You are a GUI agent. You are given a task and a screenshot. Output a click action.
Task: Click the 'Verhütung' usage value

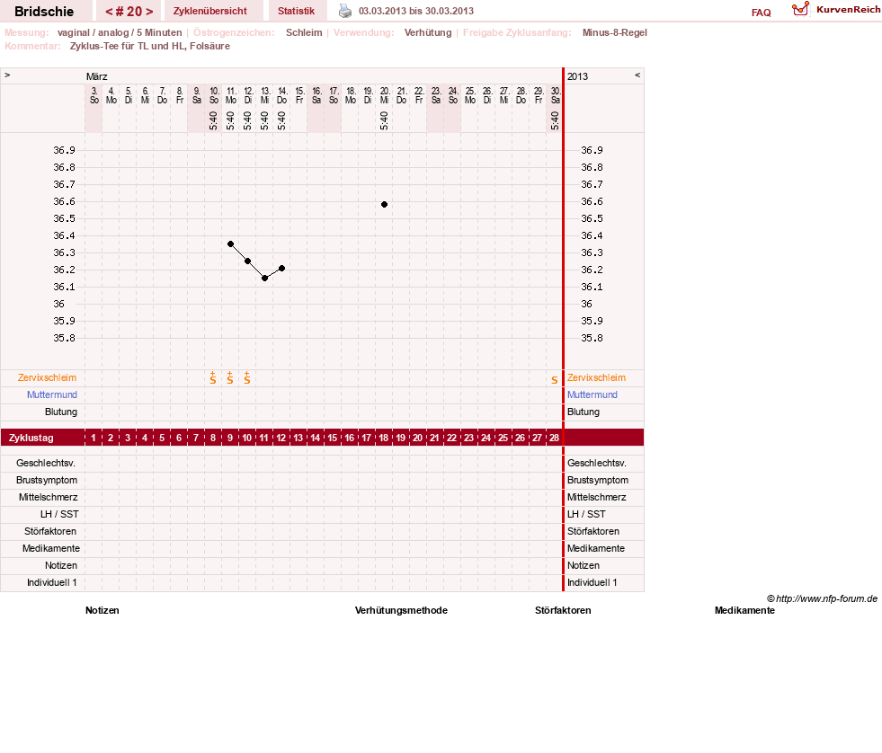click(428, 32)
